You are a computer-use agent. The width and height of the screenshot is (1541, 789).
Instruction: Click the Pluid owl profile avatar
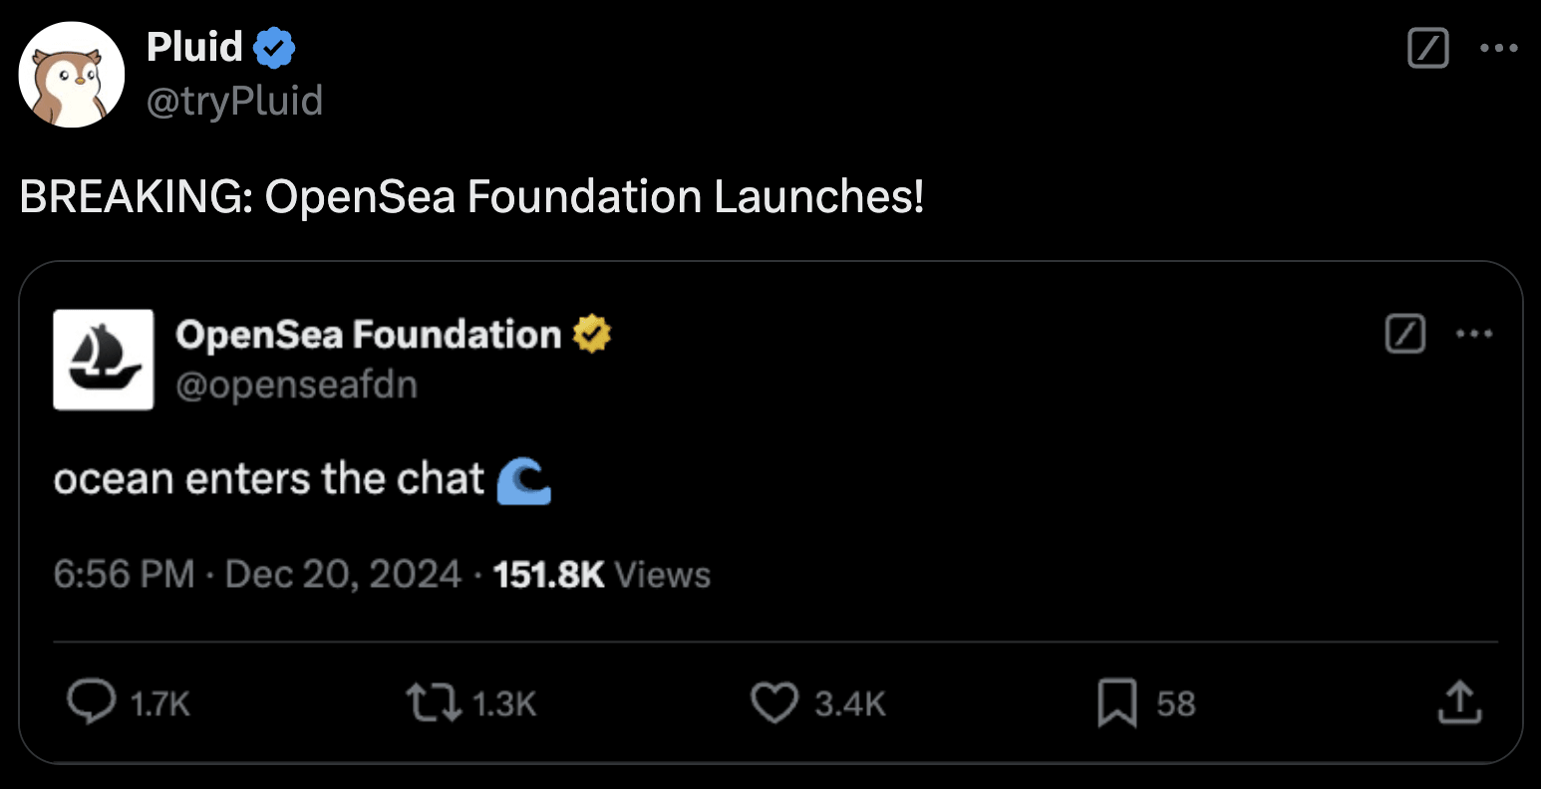click(72, 76)
